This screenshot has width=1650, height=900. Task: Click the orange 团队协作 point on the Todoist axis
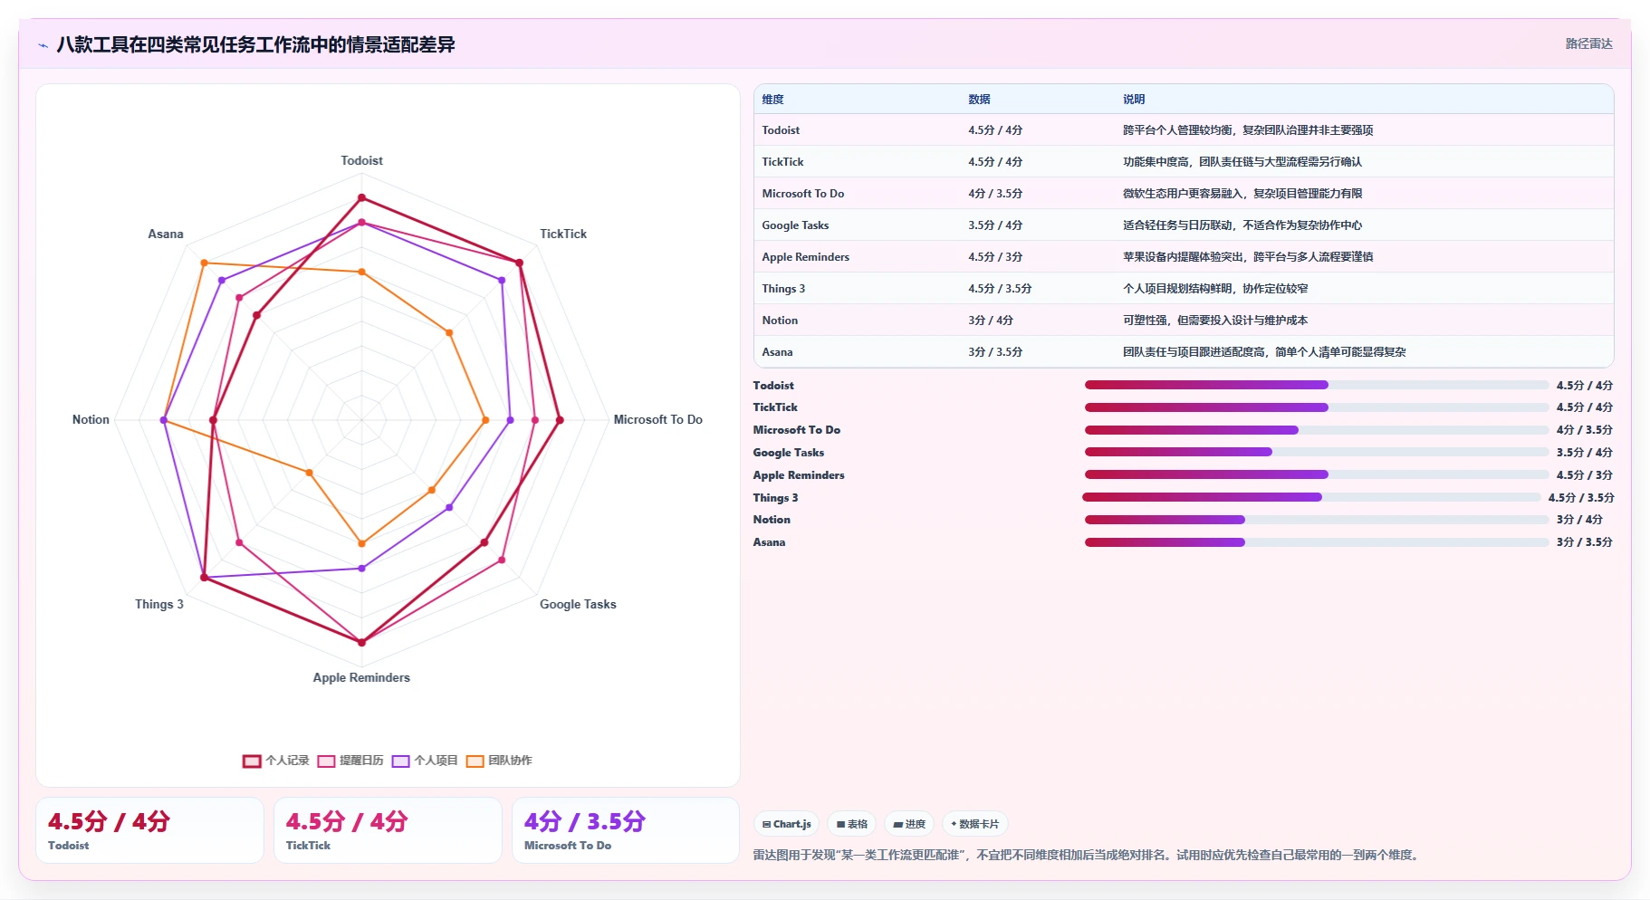[x=361, y=272]
